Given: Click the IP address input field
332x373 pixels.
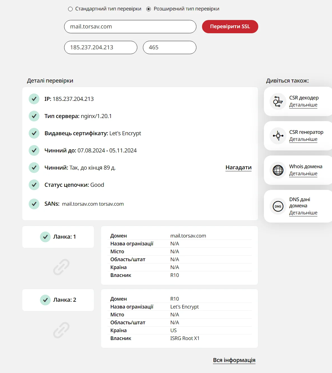Looking at the screenshot, I should click(x=101, y=47).
